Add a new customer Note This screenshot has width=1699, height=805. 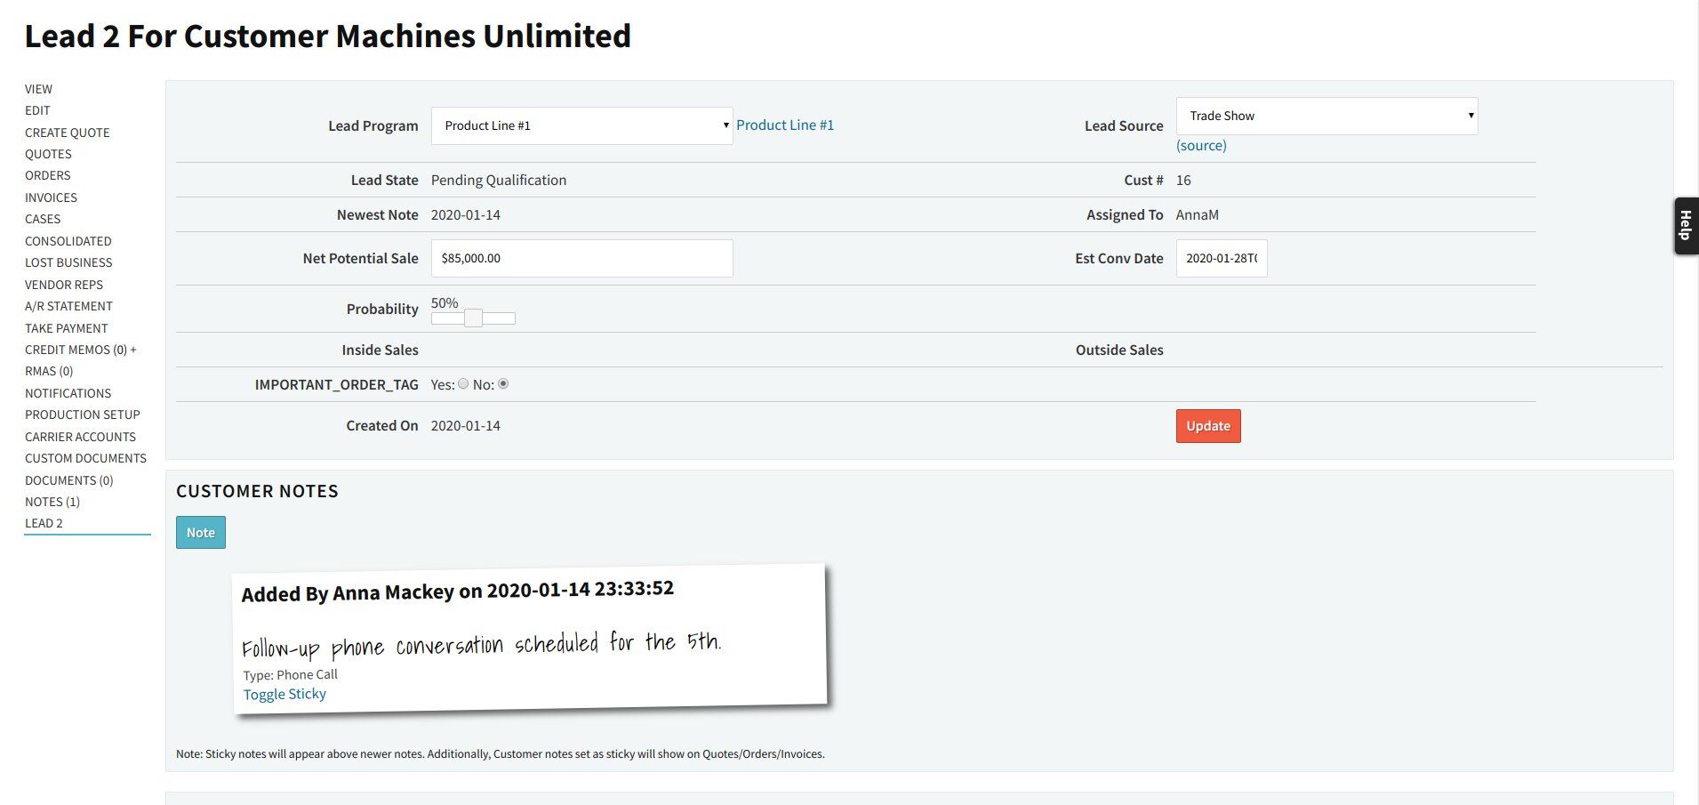pyautogui.click(x=200, y=533)
